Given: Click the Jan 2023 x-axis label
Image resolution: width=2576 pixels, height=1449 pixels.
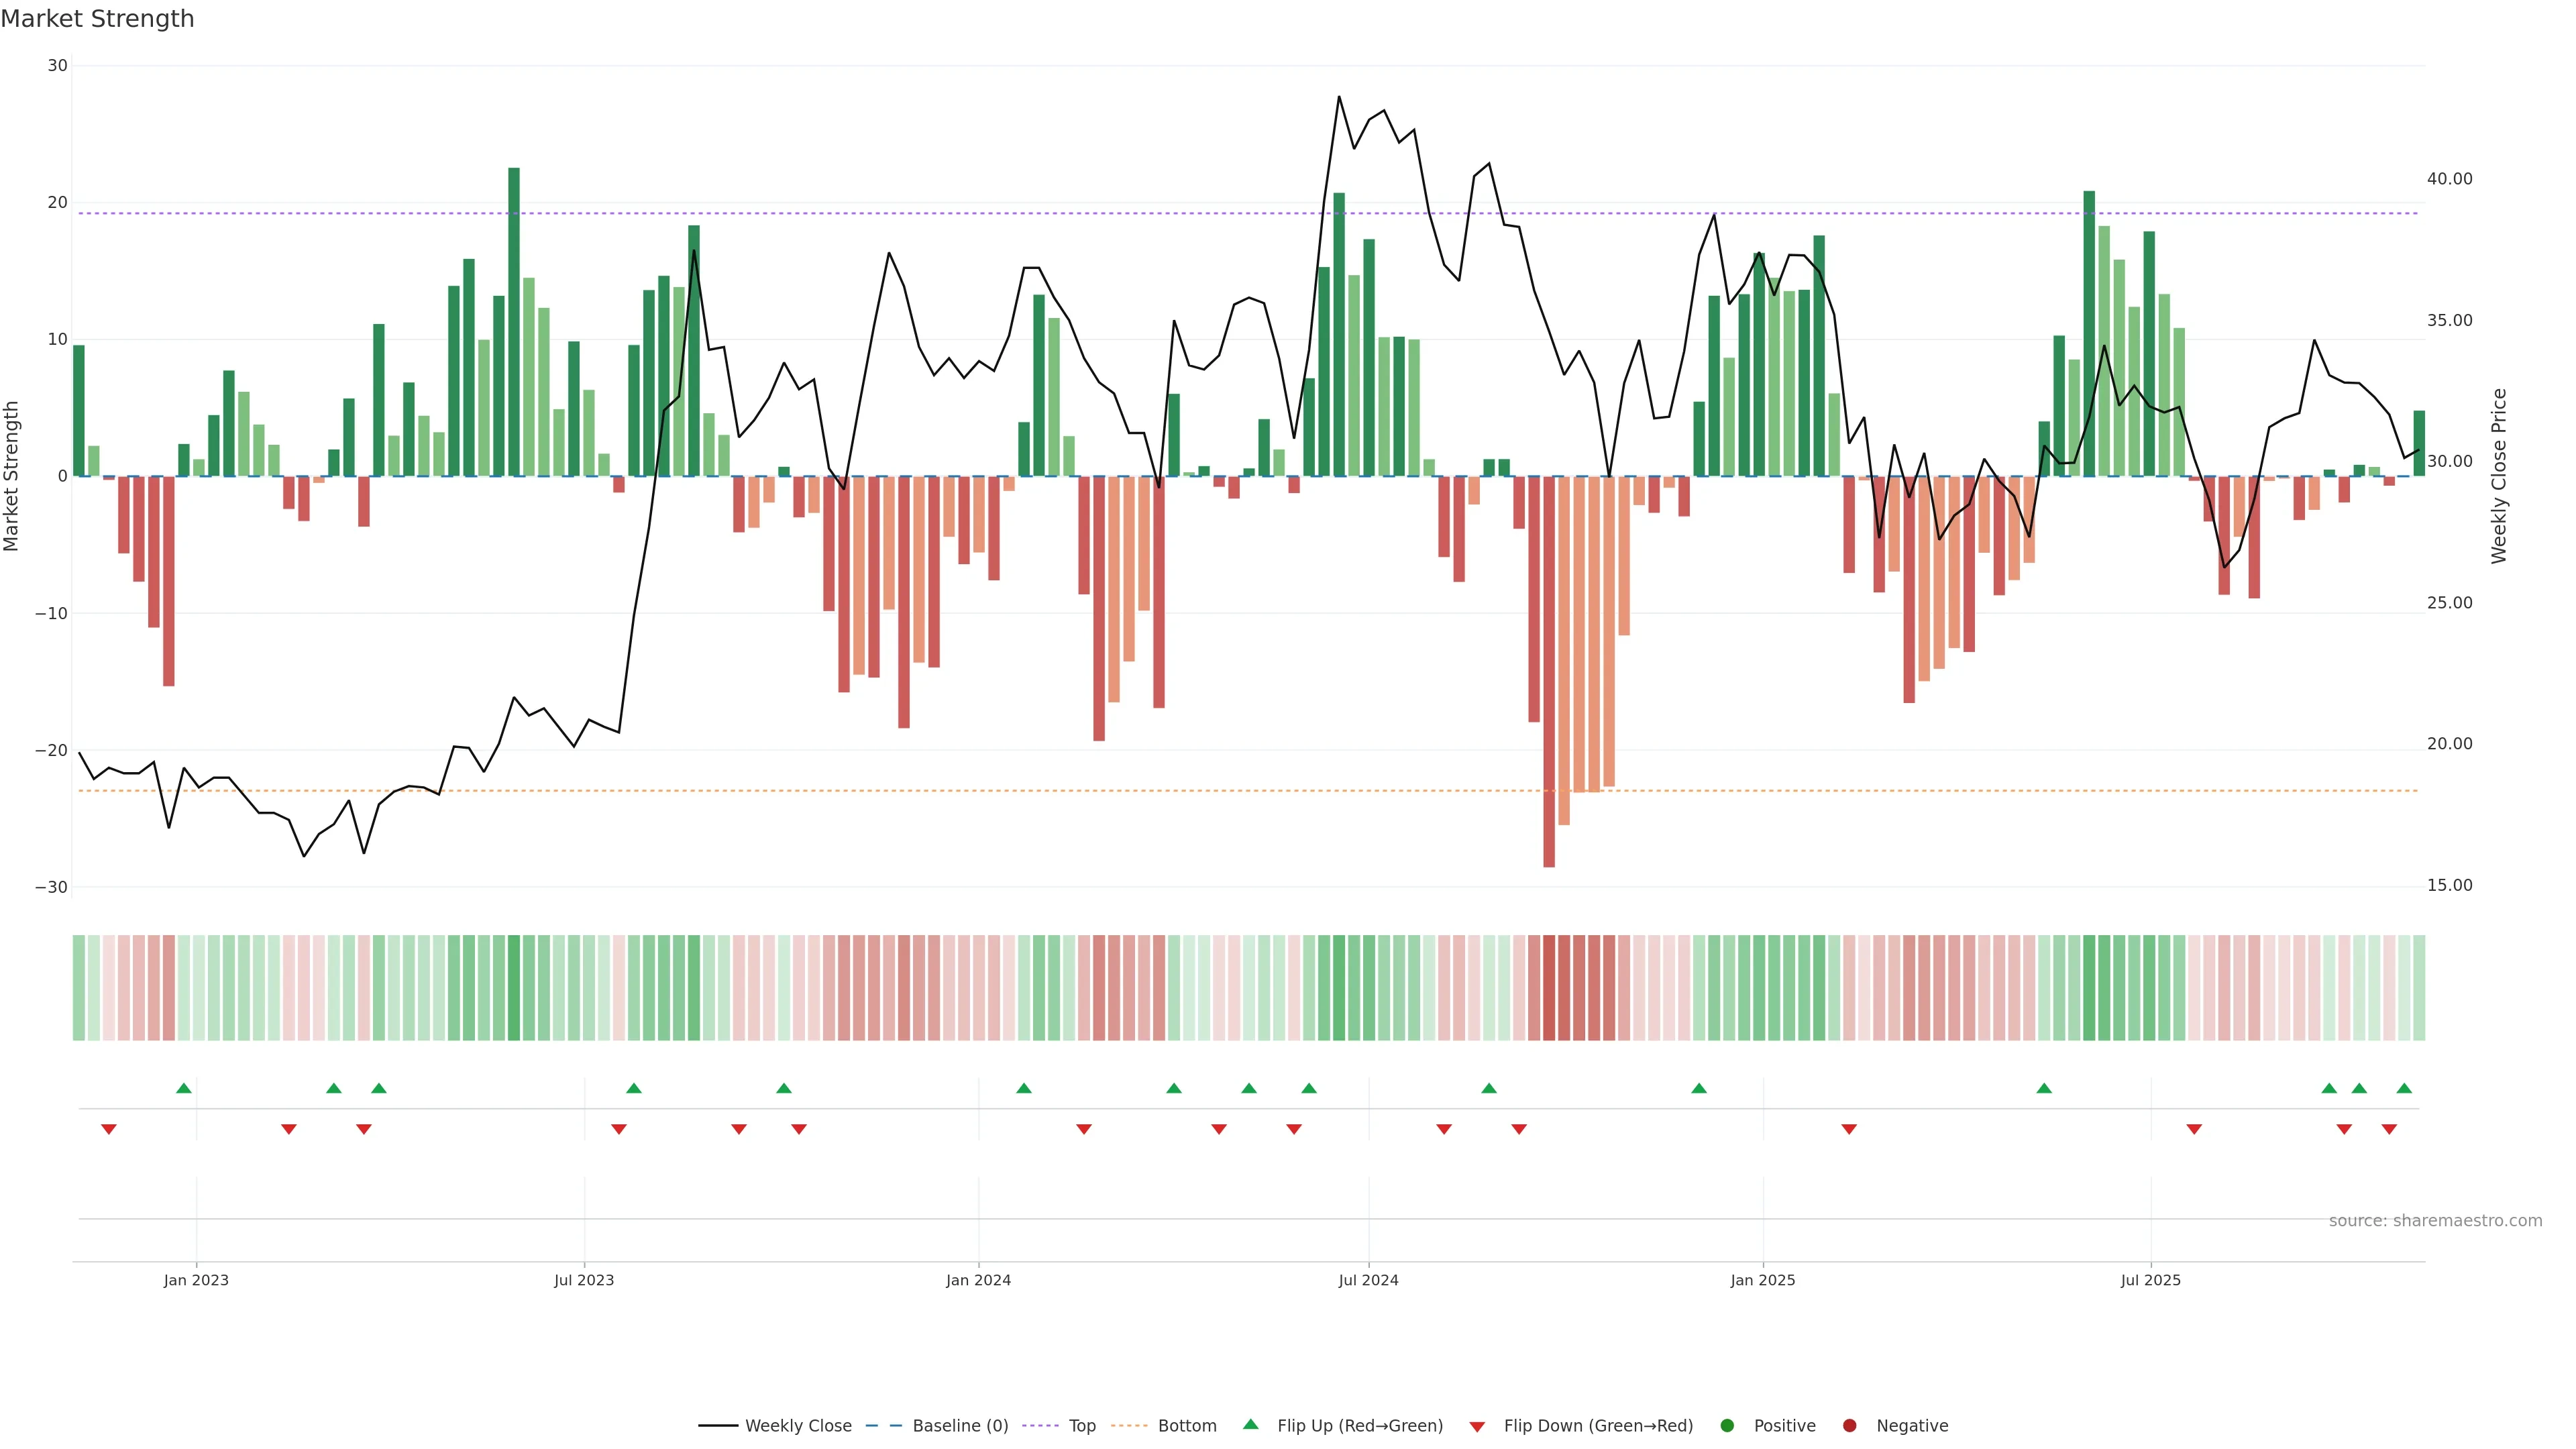Looking at the screenshot, I should coord(196,1280).
